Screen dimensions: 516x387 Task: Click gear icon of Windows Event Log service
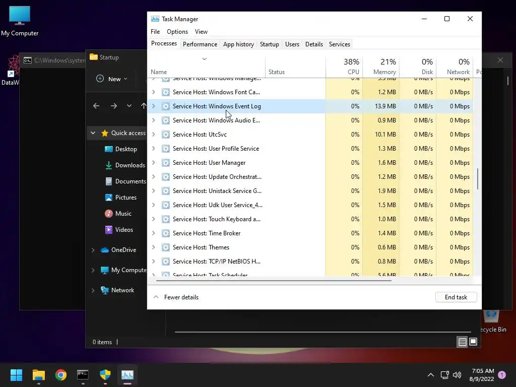tap(165, 106)
